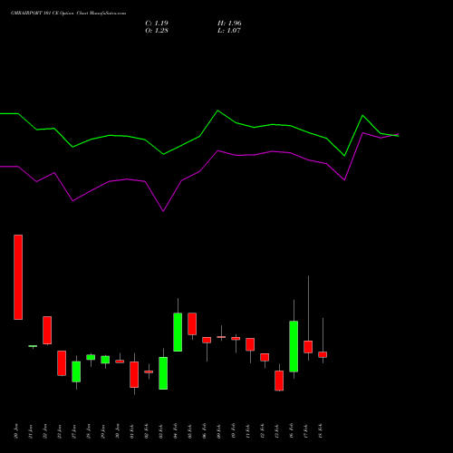Viewport: 453px width, 453px height.
Task: Click the red candle above 11 Feb
Action: pyautogui.click(x=250, y=344)
